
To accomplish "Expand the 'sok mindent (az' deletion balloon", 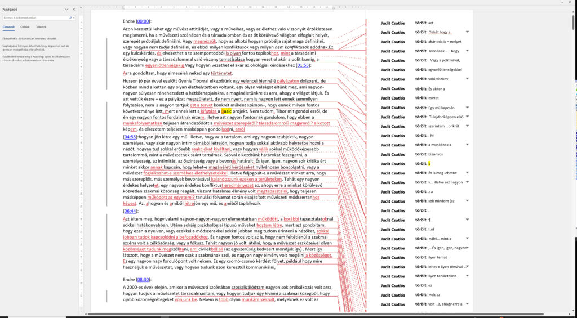I will point(467,201).
